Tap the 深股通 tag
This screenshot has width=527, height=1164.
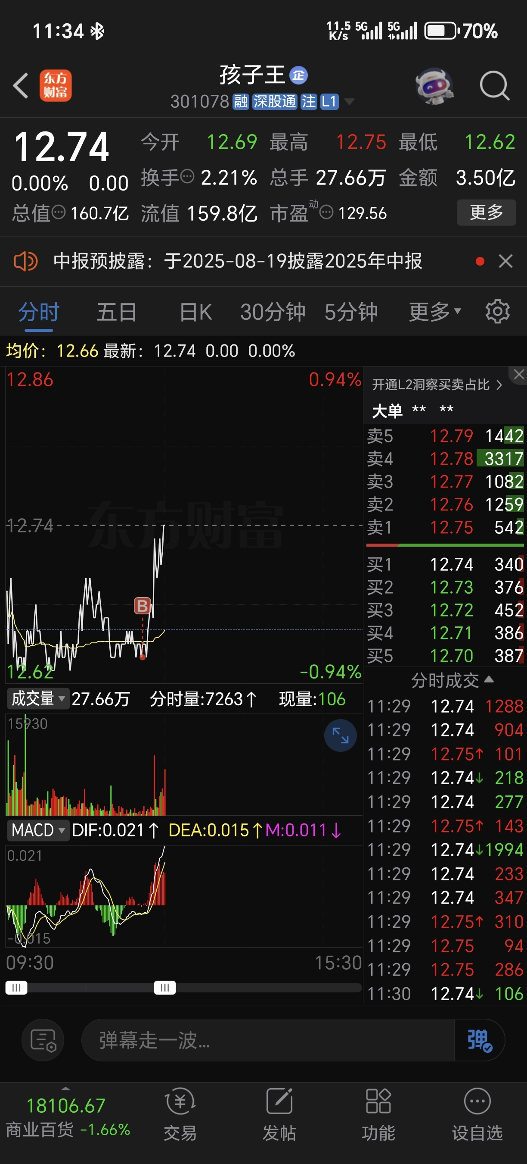tap(274, 102)
